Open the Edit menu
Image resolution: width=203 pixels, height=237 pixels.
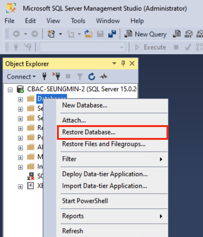coord(30,21)
